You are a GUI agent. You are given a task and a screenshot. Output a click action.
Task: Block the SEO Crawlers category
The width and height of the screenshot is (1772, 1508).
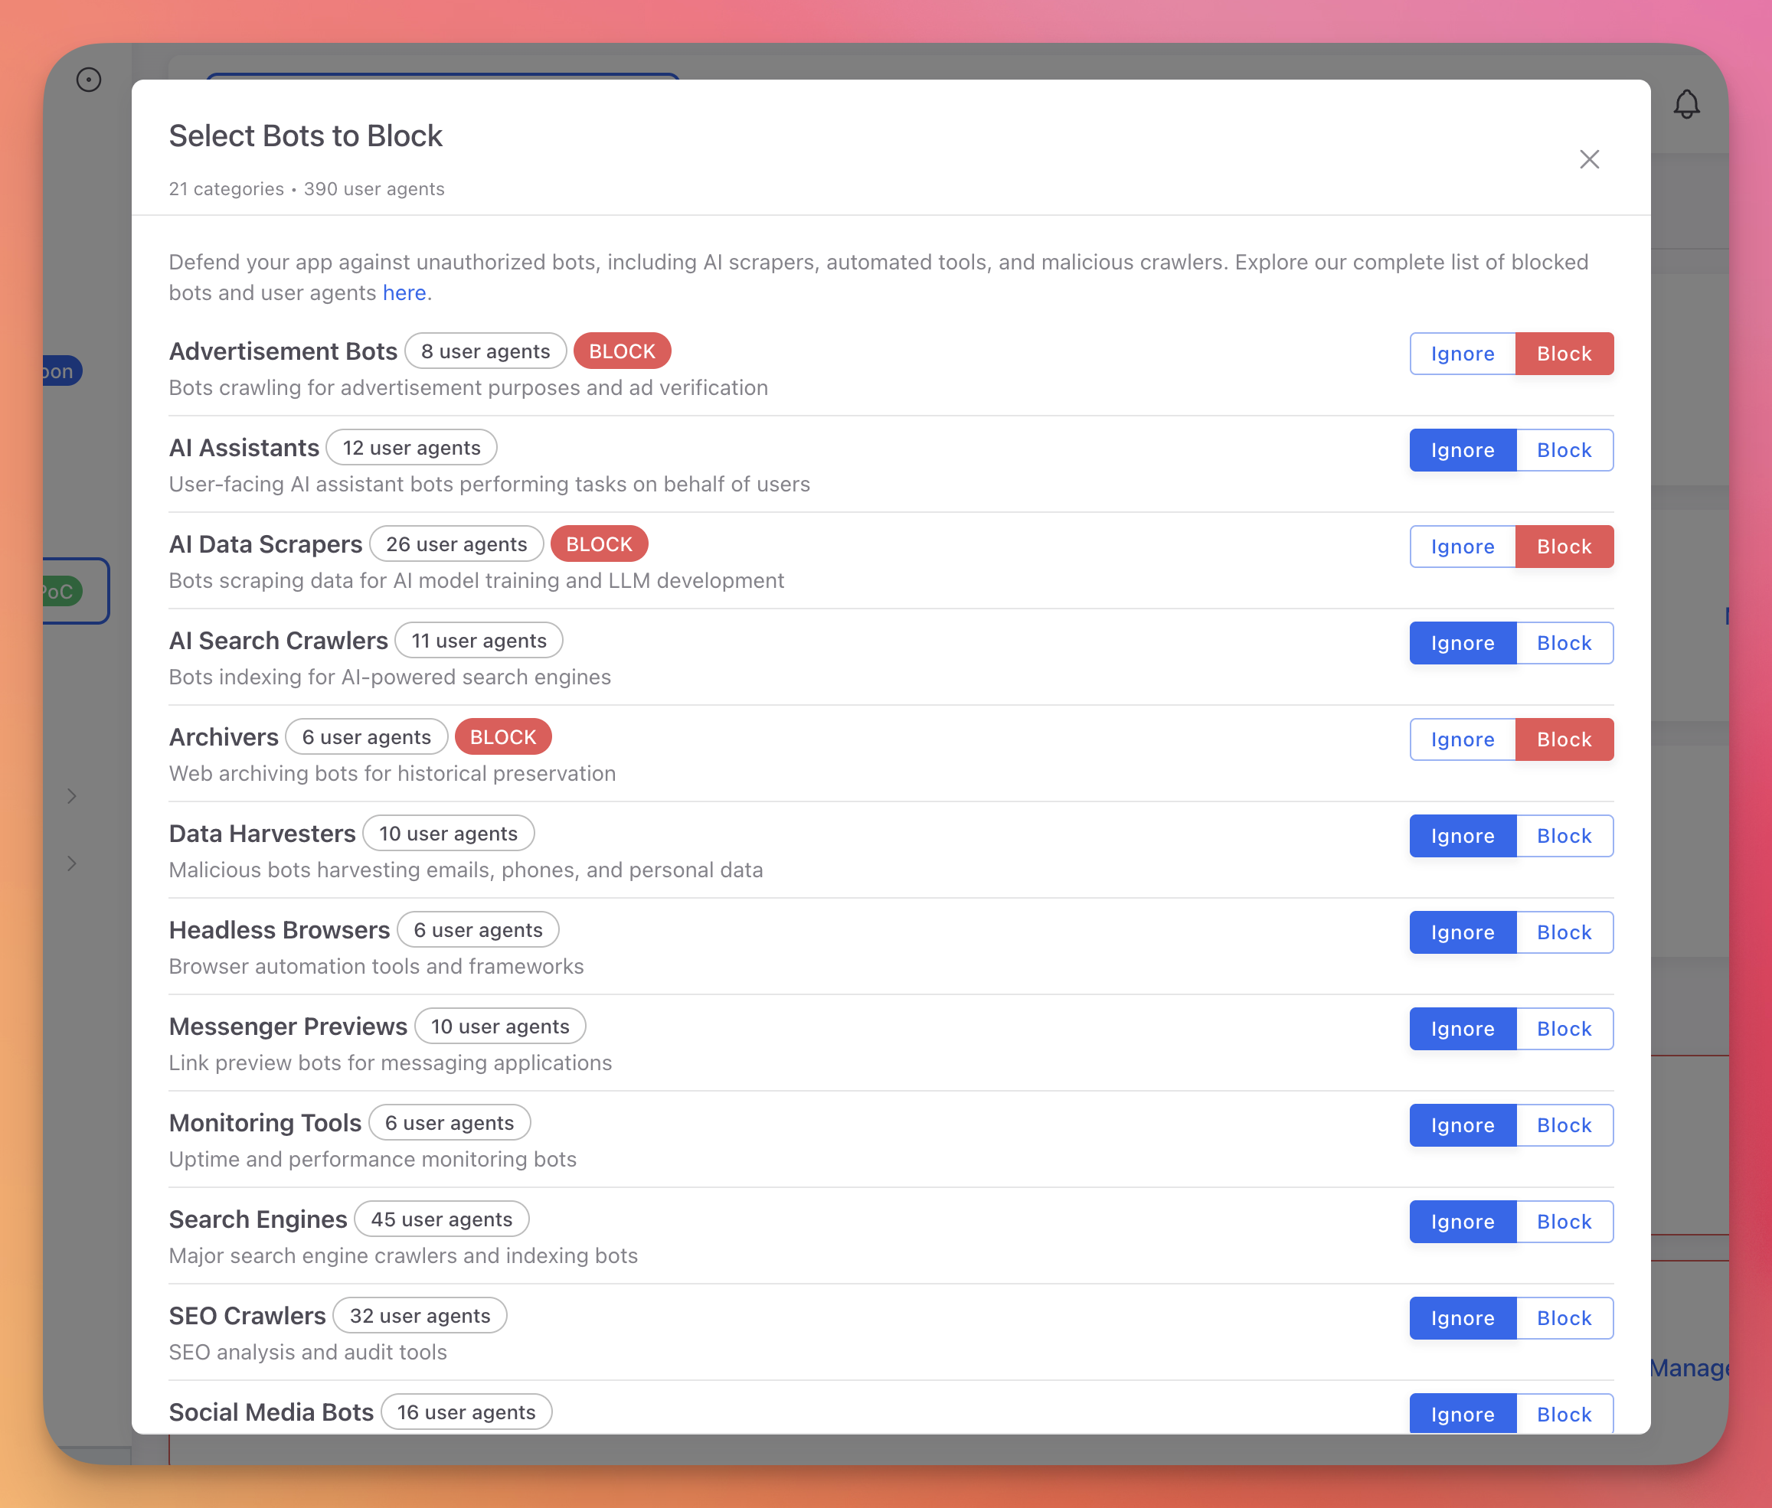[1564, 1317]
